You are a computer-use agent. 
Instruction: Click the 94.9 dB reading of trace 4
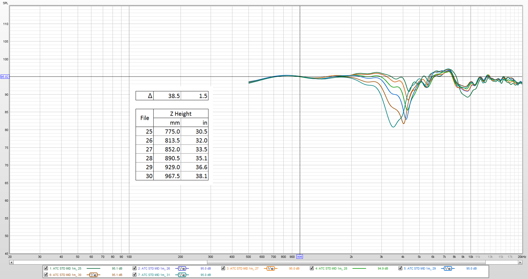click(383, 268)
